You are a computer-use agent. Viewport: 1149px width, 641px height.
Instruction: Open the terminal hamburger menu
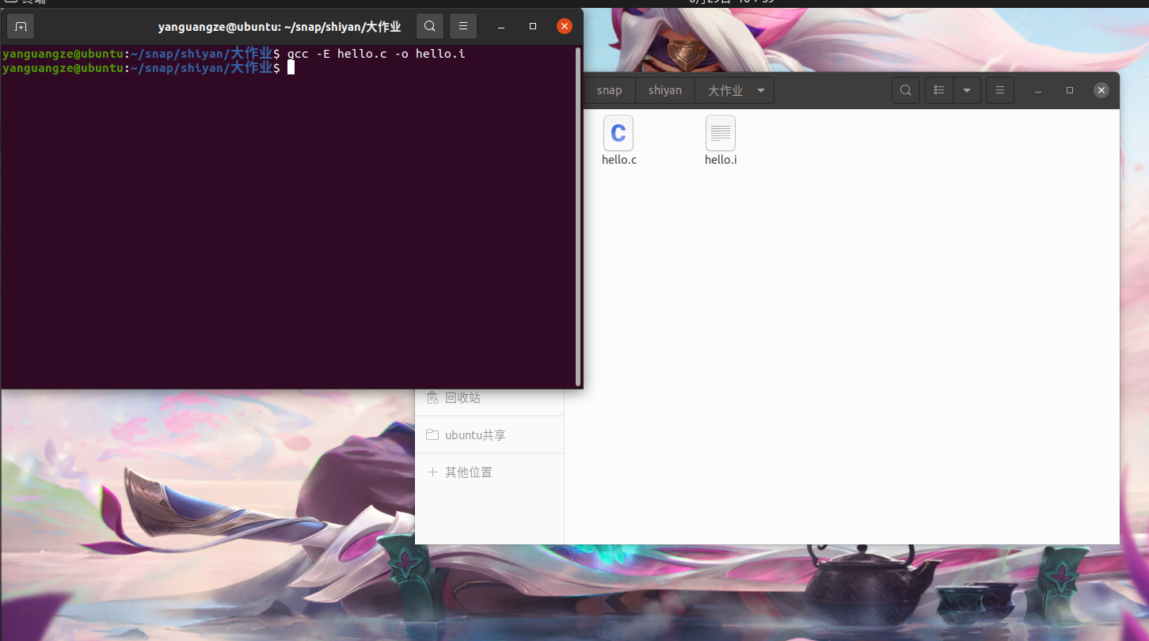point(462,25)
